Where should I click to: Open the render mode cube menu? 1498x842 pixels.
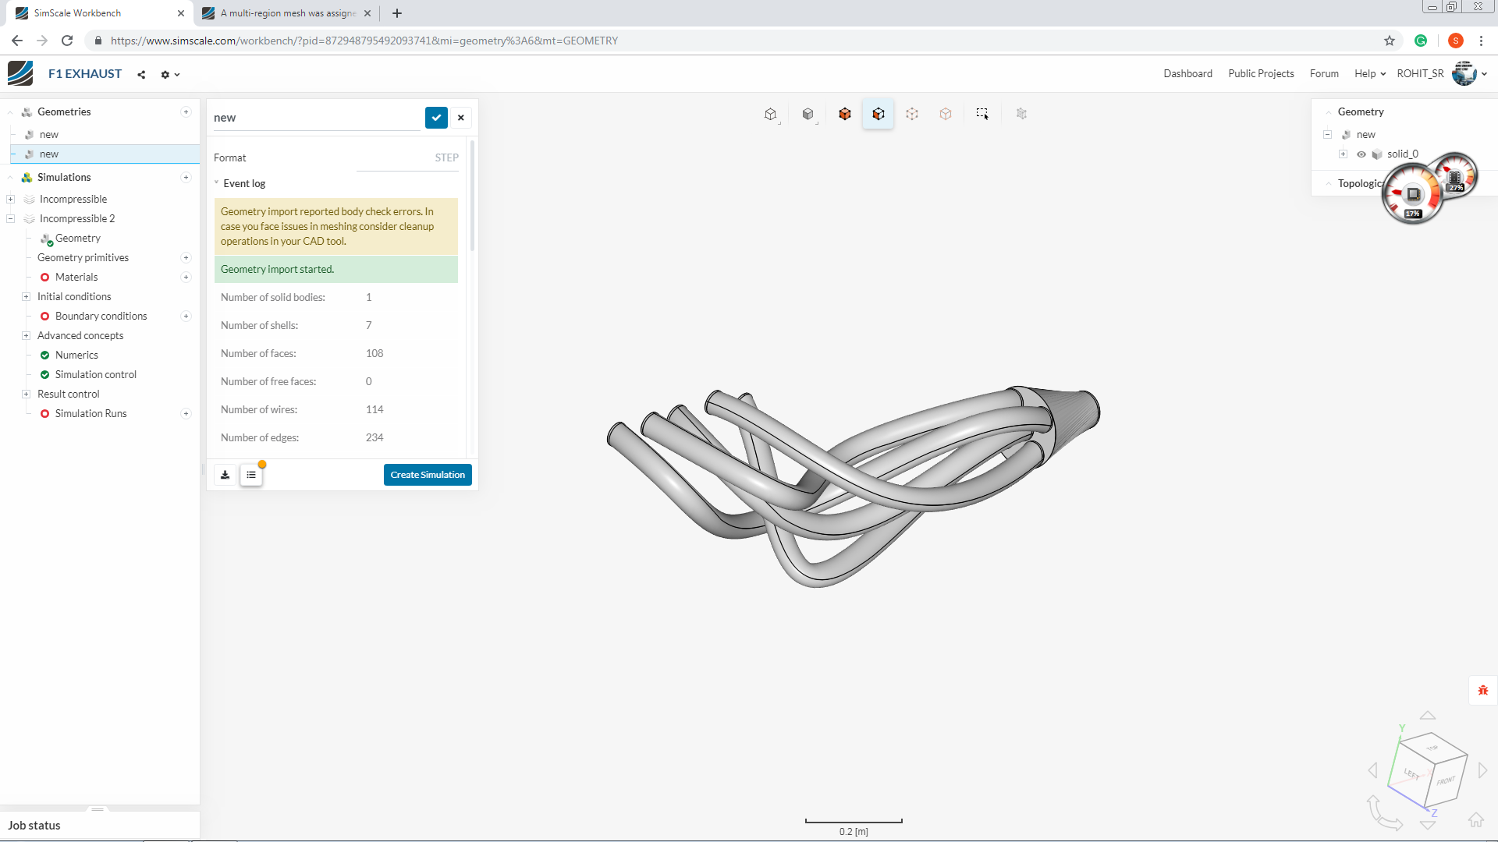pyautogui.click(x=808, y=114)
